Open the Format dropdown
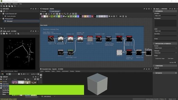178x100 pixels. (x=165, y=48)
